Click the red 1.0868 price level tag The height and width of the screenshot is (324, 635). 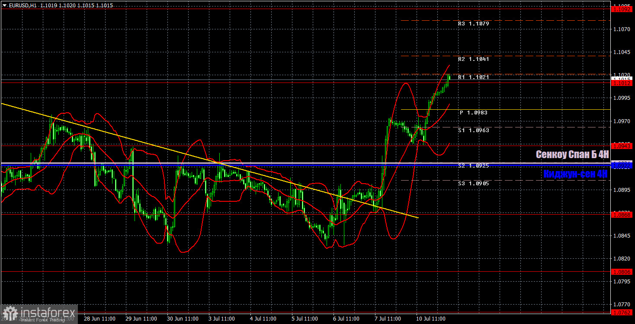(x=622, y=214)
